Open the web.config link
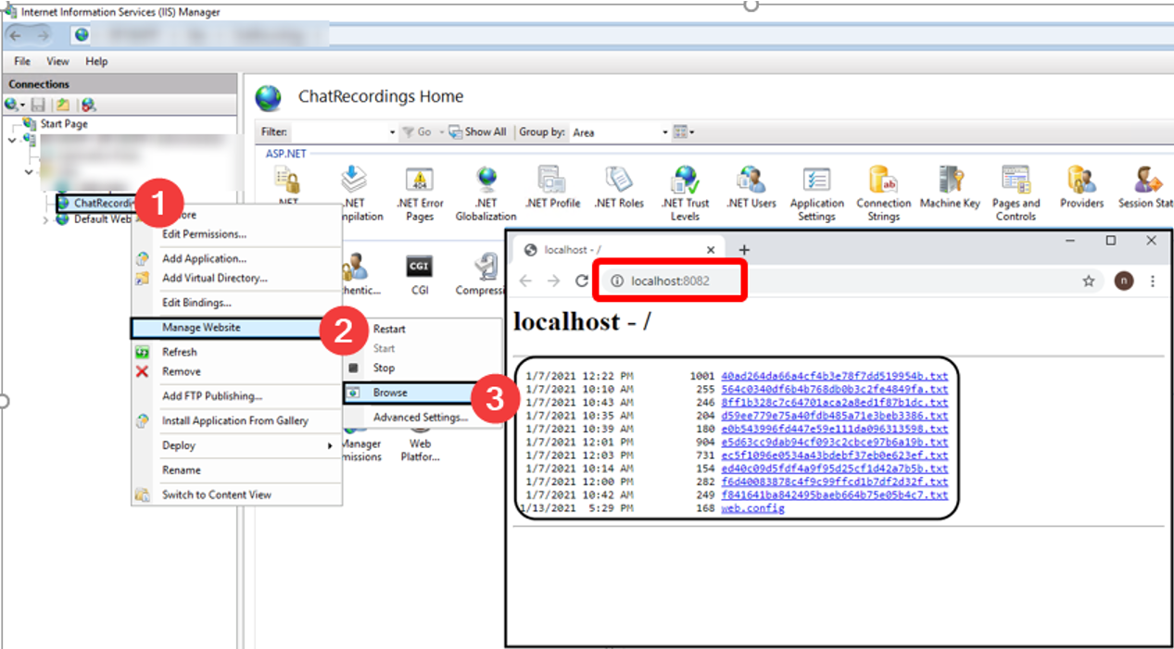The width and height of the screenshot is (1174, 649). [752, 508]
